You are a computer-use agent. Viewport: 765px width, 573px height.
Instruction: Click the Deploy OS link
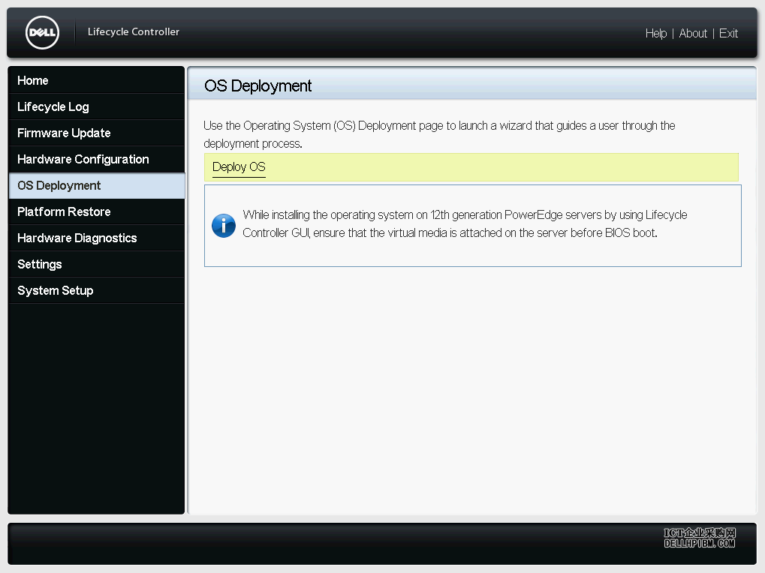pyautogui.click(x=239, y=167)
